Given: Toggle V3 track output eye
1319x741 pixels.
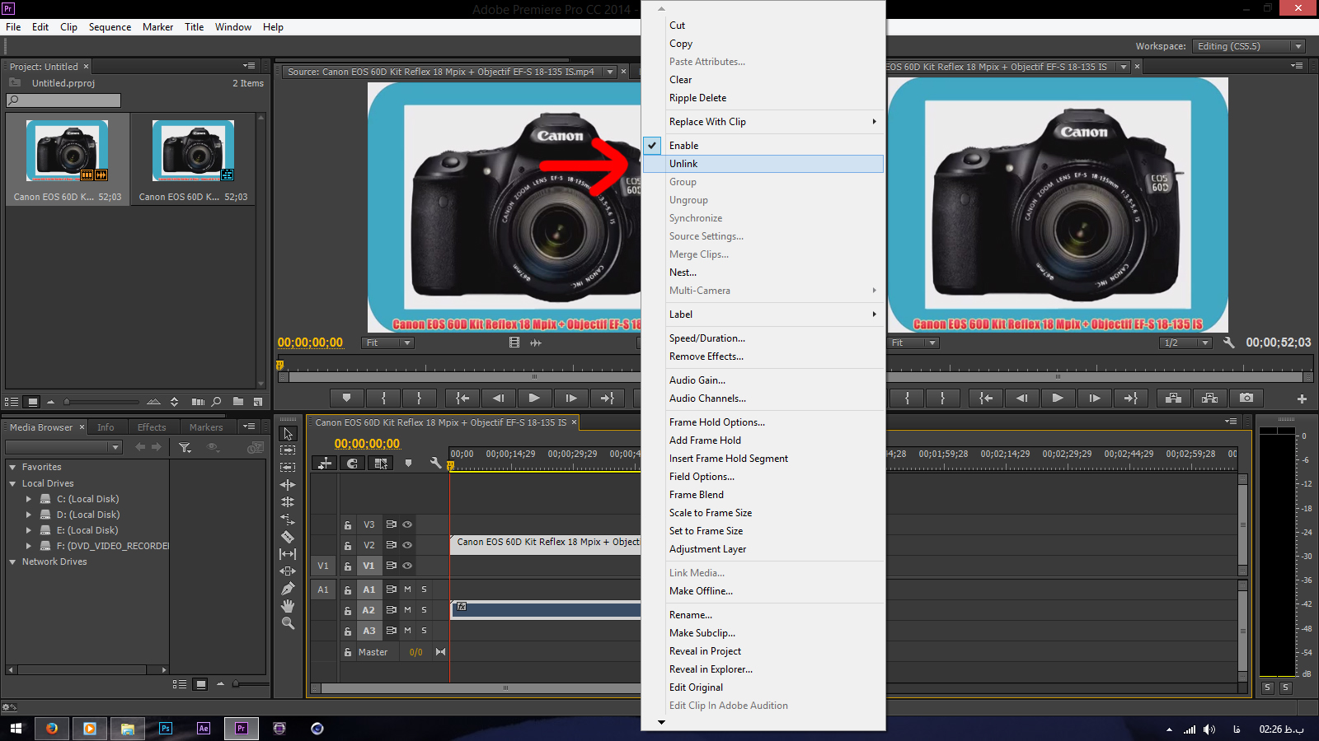Looking at the screenshot, I should (x=407, y=524).
